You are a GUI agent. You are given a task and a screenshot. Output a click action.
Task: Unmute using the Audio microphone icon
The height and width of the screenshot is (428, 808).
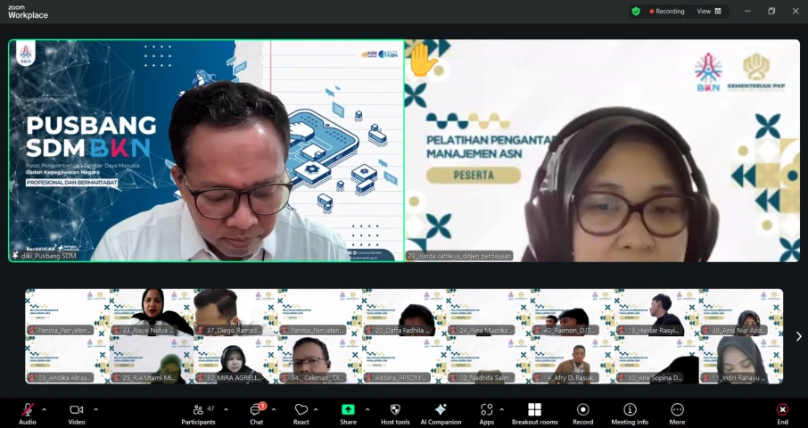tap(28, 410)
